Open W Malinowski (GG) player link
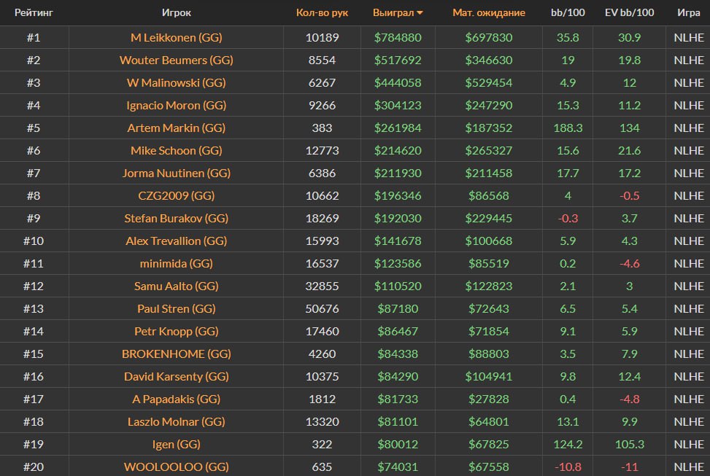The image size is (710, 476). 175,82
